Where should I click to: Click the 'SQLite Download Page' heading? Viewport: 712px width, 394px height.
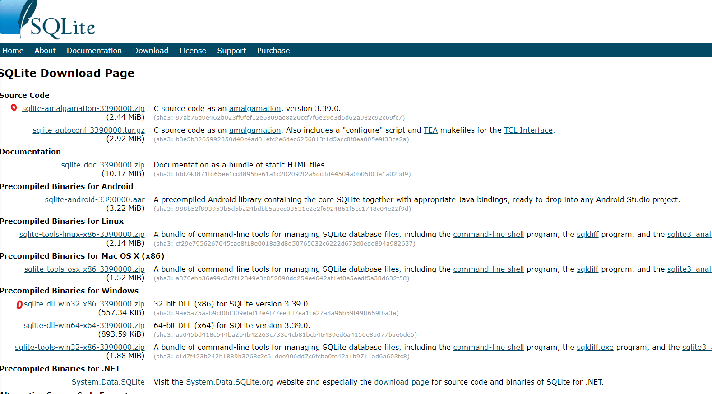[67, 73]
